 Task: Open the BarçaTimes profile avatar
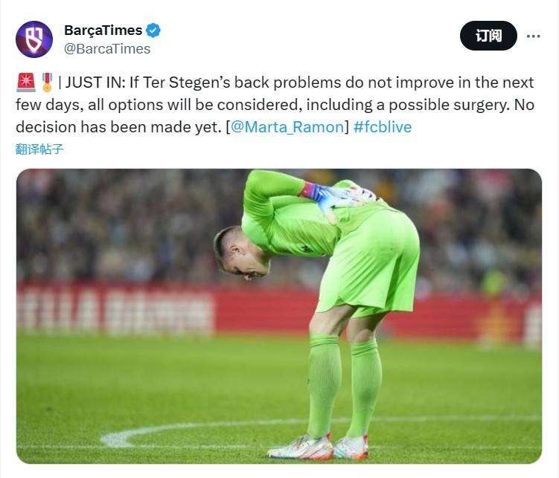coord(34,39)
